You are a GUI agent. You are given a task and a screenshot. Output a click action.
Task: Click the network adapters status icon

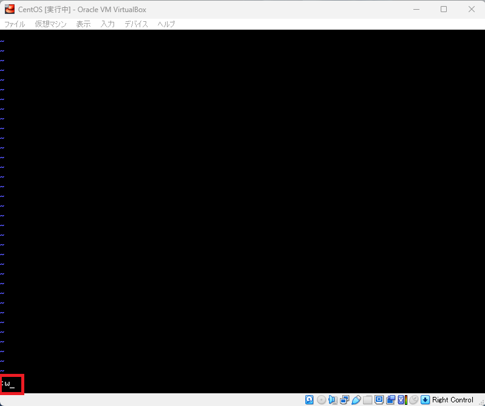pos(344,400)
